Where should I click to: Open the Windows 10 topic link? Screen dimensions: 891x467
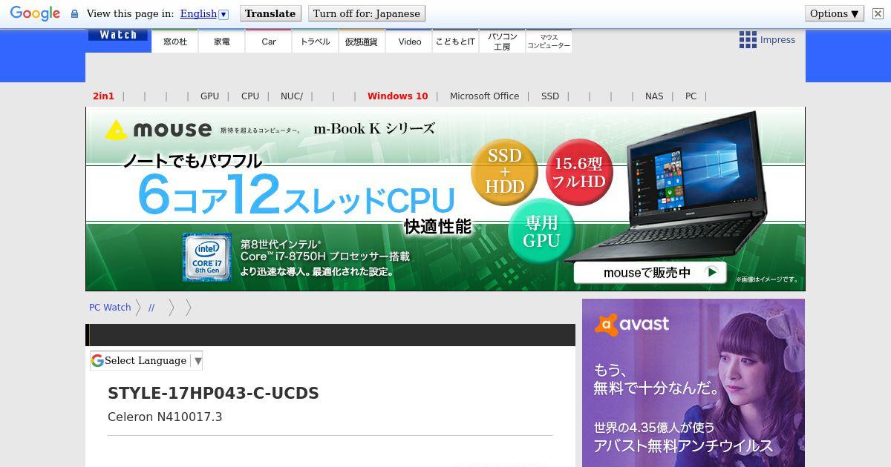coord(398,96)
